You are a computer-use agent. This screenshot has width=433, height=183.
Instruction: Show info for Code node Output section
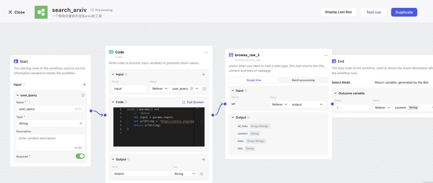pos(128,159)
